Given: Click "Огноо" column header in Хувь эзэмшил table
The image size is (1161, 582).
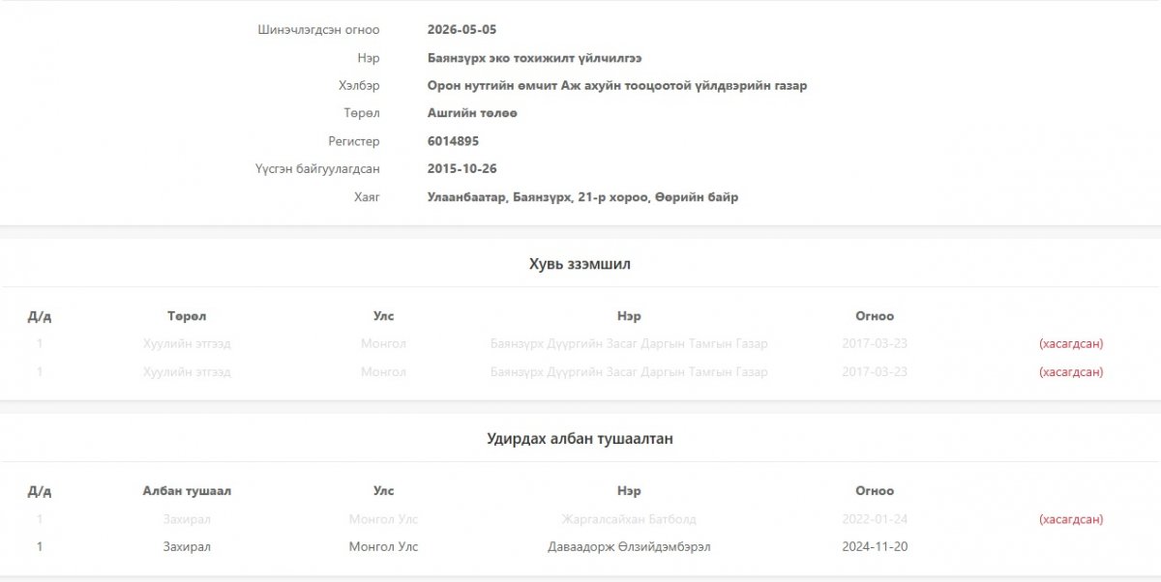Looking at the screenshot, I should pyautogui.click(x=875, y=316).
